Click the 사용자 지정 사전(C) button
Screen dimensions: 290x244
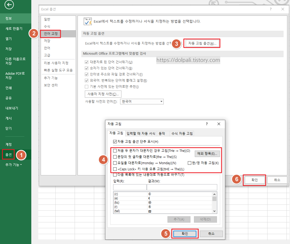tap(103, 94)
